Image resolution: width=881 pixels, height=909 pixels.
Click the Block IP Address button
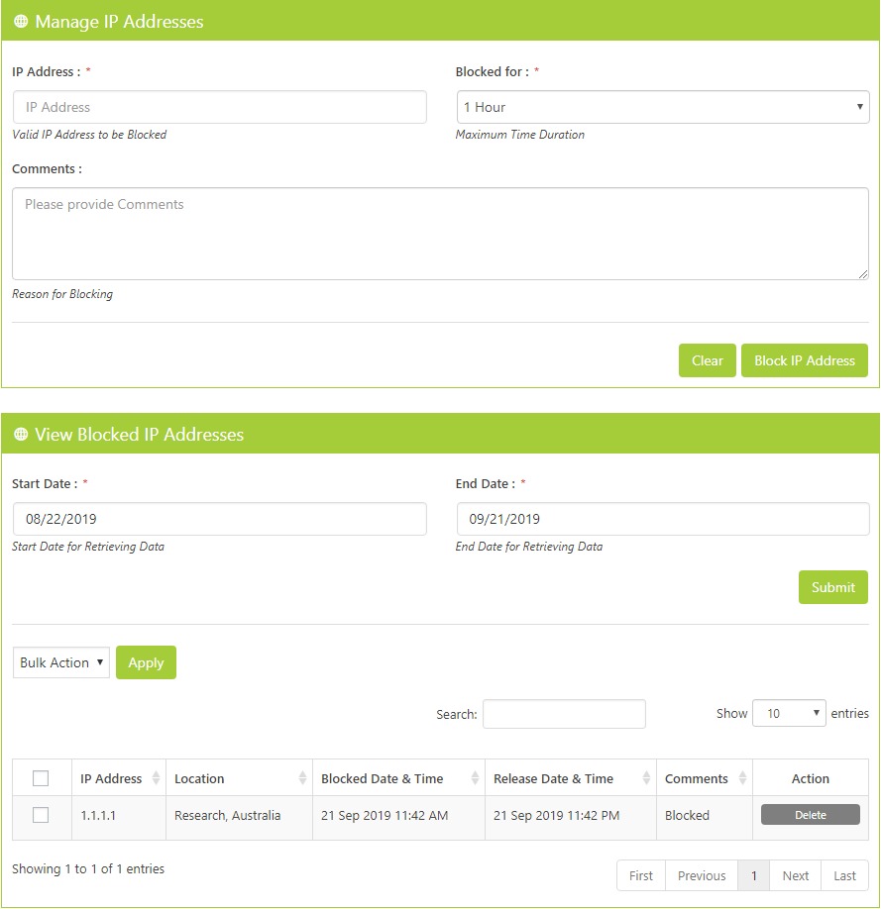(805, 360)
